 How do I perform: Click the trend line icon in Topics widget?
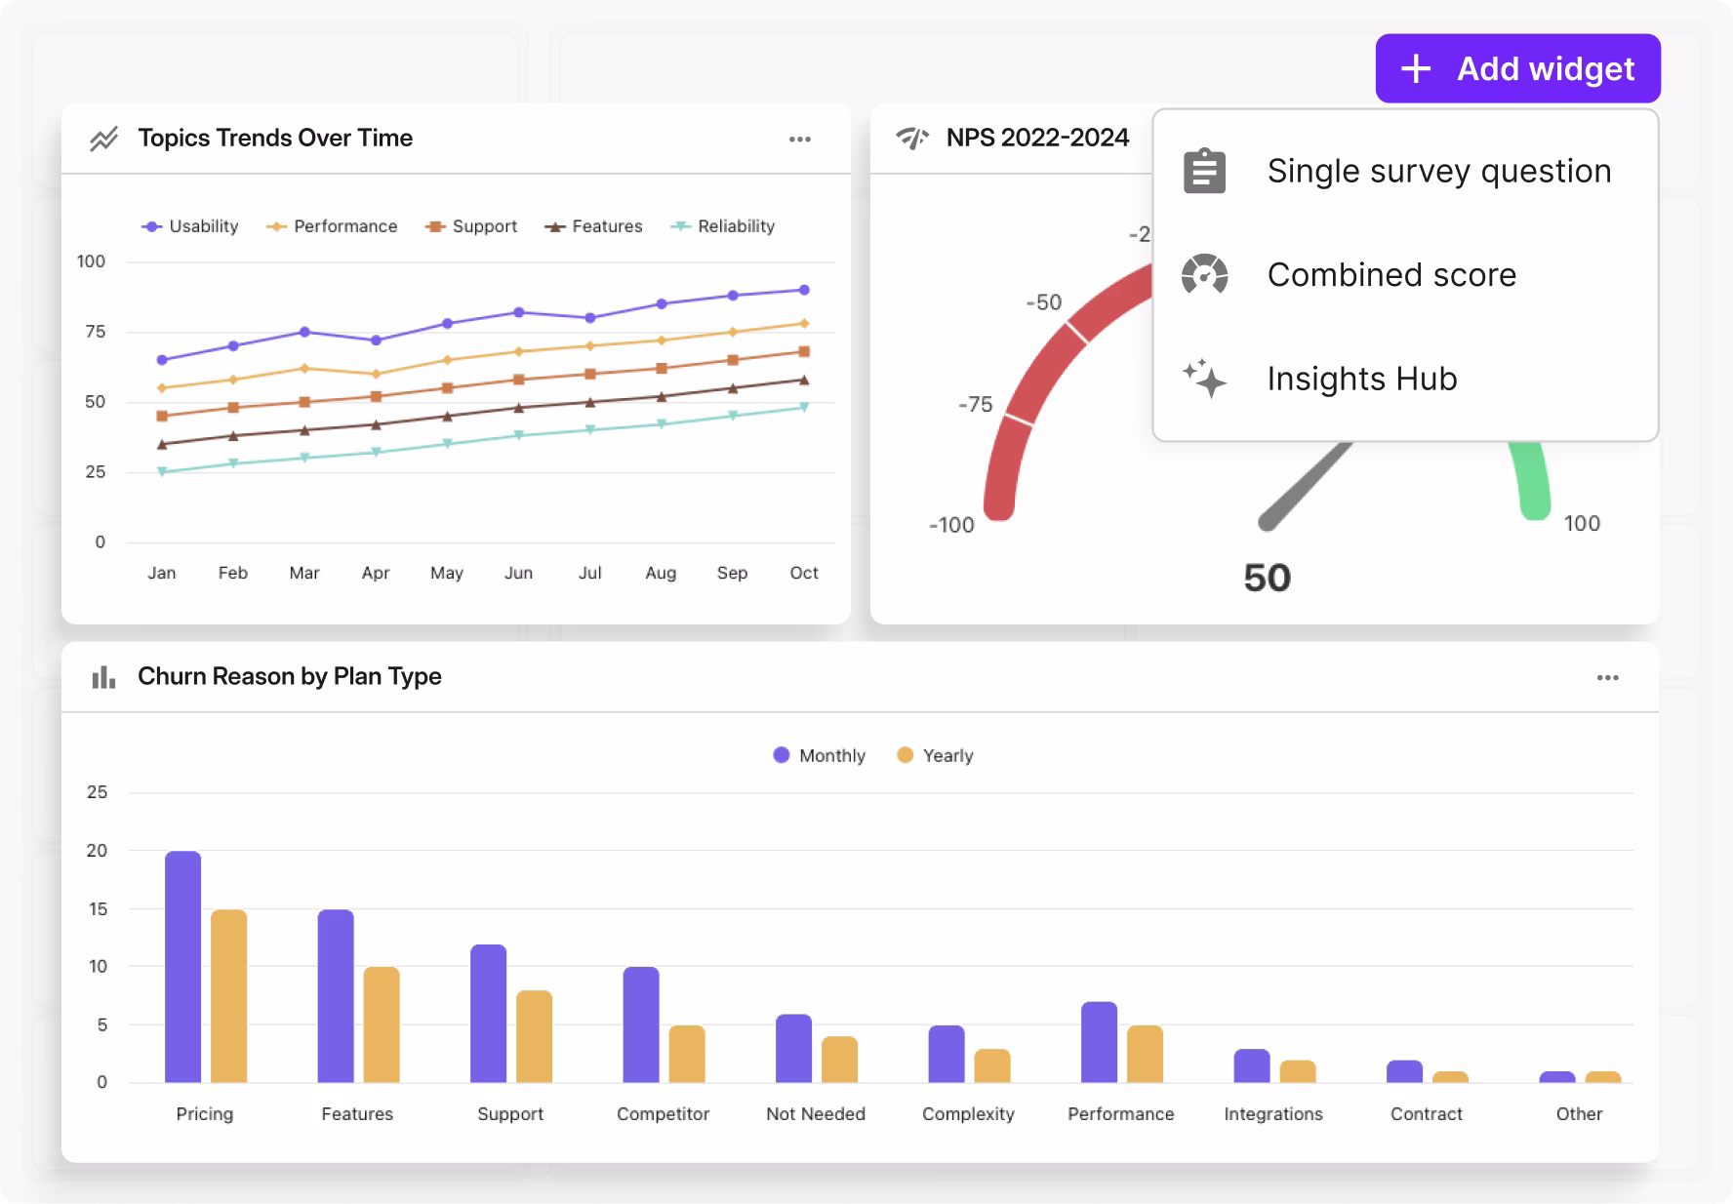(104, 139)
